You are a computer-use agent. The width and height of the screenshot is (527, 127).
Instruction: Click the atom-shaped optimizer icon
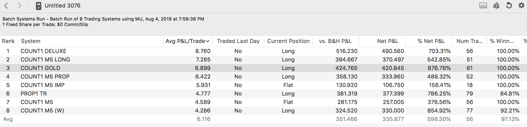tap(496, 6)
